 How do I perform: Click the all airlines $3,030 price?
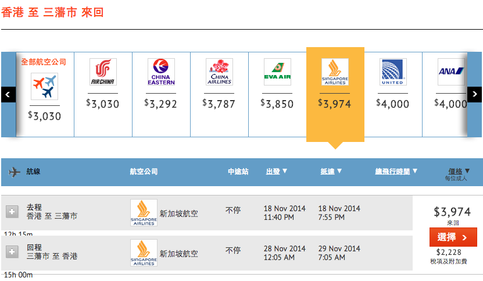click(x=45, y=116)
